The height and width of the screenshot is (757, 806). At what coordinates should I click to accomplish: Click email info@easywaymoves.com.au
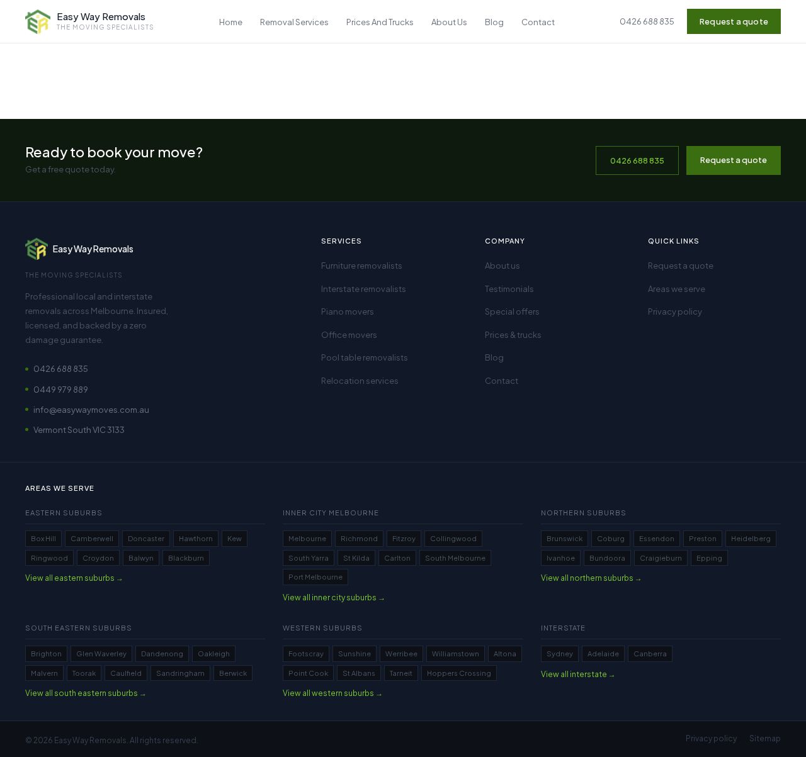pyautogui.click(x=91, y=410)
